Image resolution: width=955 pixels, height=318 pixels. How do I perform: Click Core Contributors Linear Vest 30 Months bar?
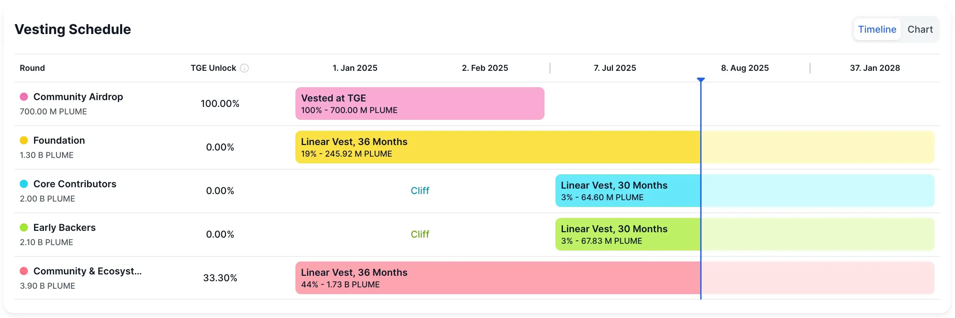click(x=627, y=191)
